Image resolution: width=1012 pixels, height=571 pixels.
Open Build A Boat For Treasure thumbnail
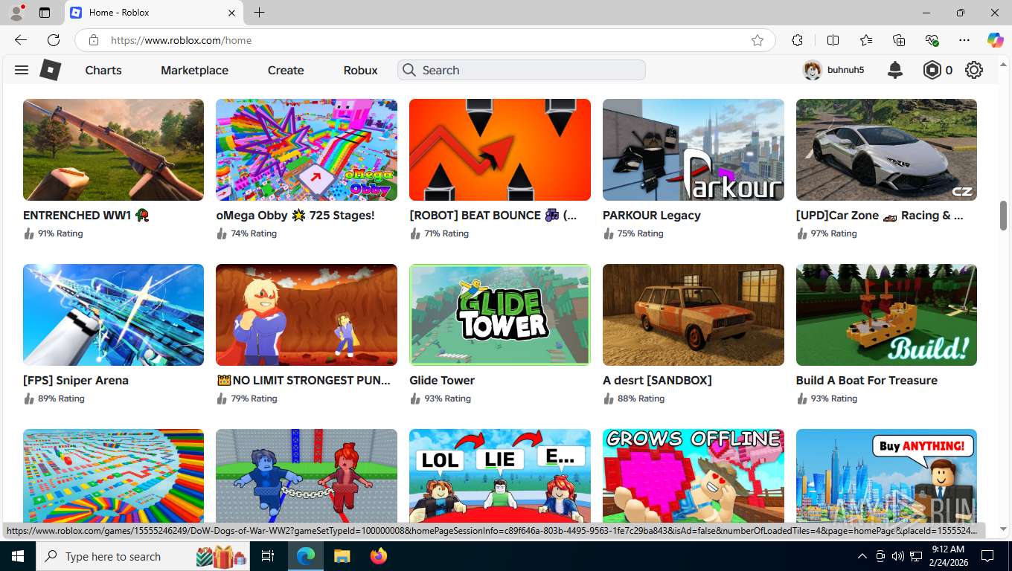point(886,314)
